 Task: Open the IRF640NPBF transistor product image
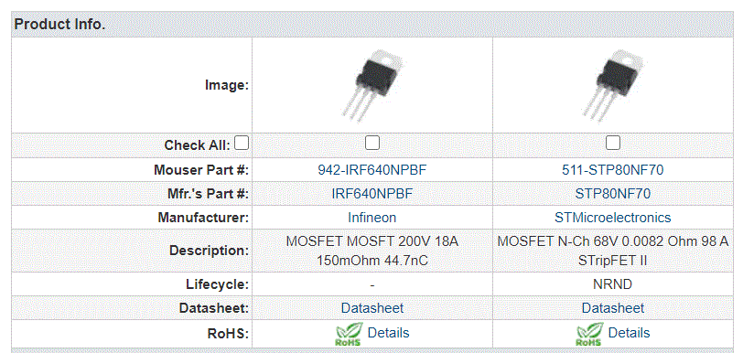click(372, 85)
